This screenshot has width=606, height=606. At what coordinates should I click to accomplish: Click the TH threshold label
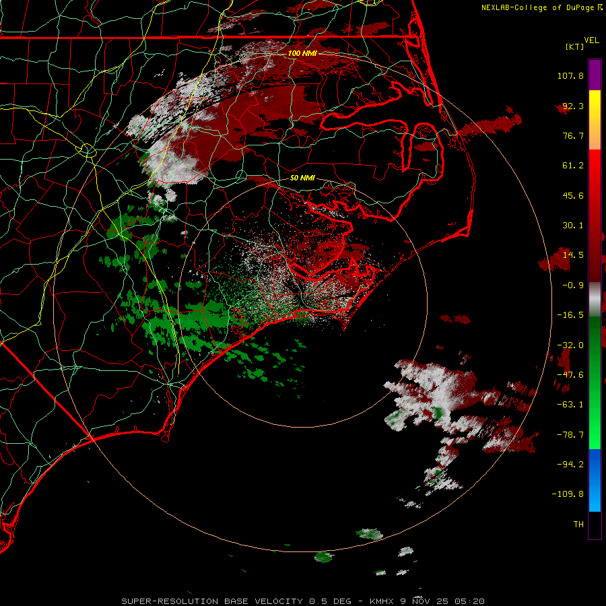tap(578, 524)
